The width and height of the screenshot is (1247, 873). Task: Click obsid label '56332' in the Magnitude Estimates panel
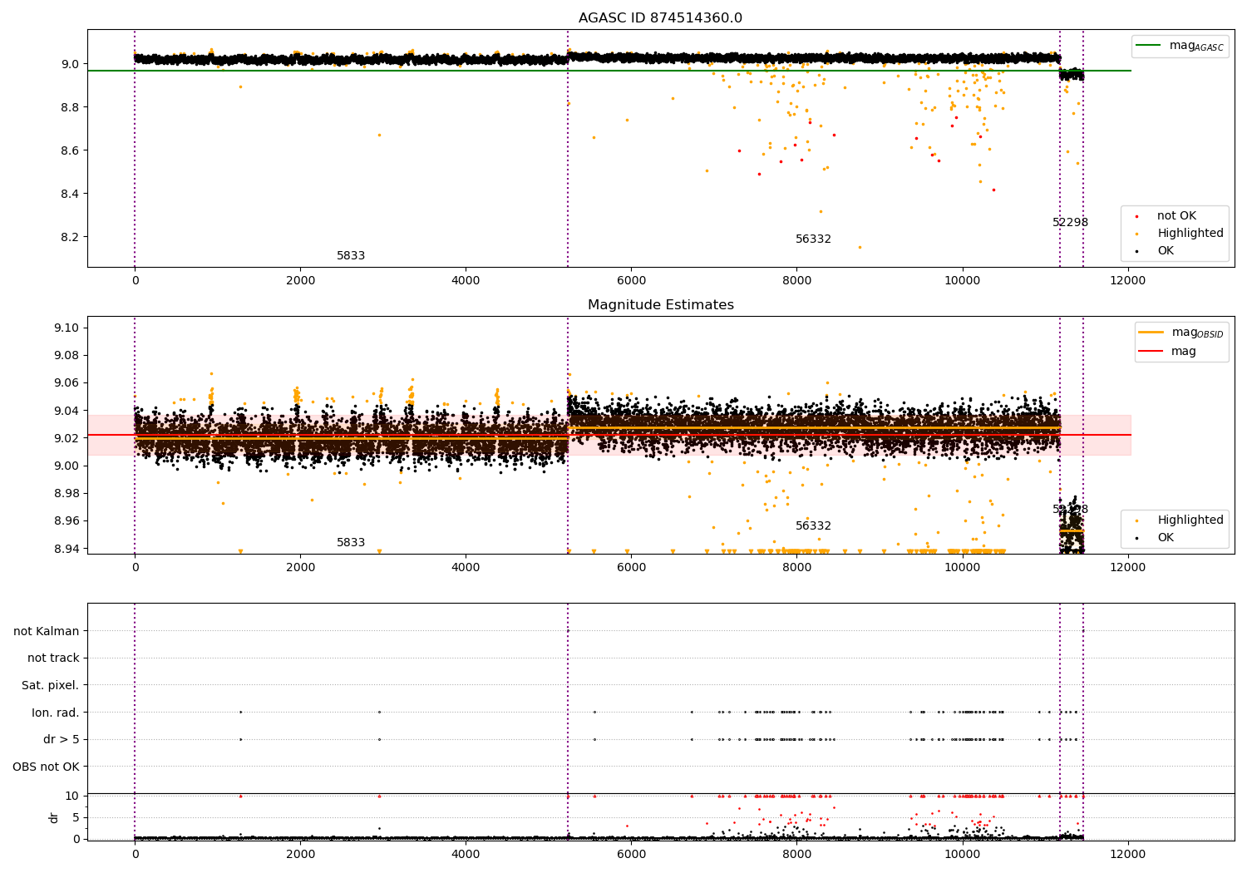coord(813,526)
